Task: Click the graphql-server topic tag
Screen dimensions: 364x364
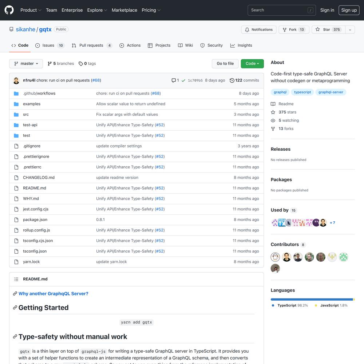Action: click(x=331, y=92)
